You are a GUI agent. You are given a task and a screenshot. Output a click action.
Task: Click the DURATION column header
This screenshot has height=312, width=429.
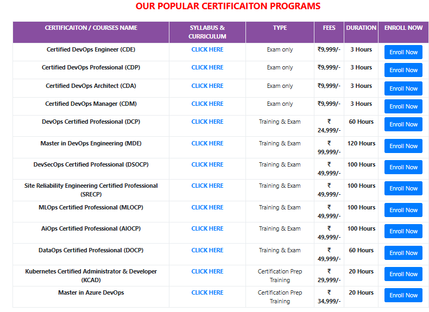point(361,28)
